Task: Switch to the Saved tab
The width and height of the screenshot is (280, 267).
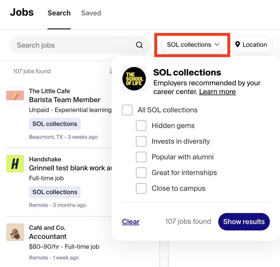Action: pos(91,13)
